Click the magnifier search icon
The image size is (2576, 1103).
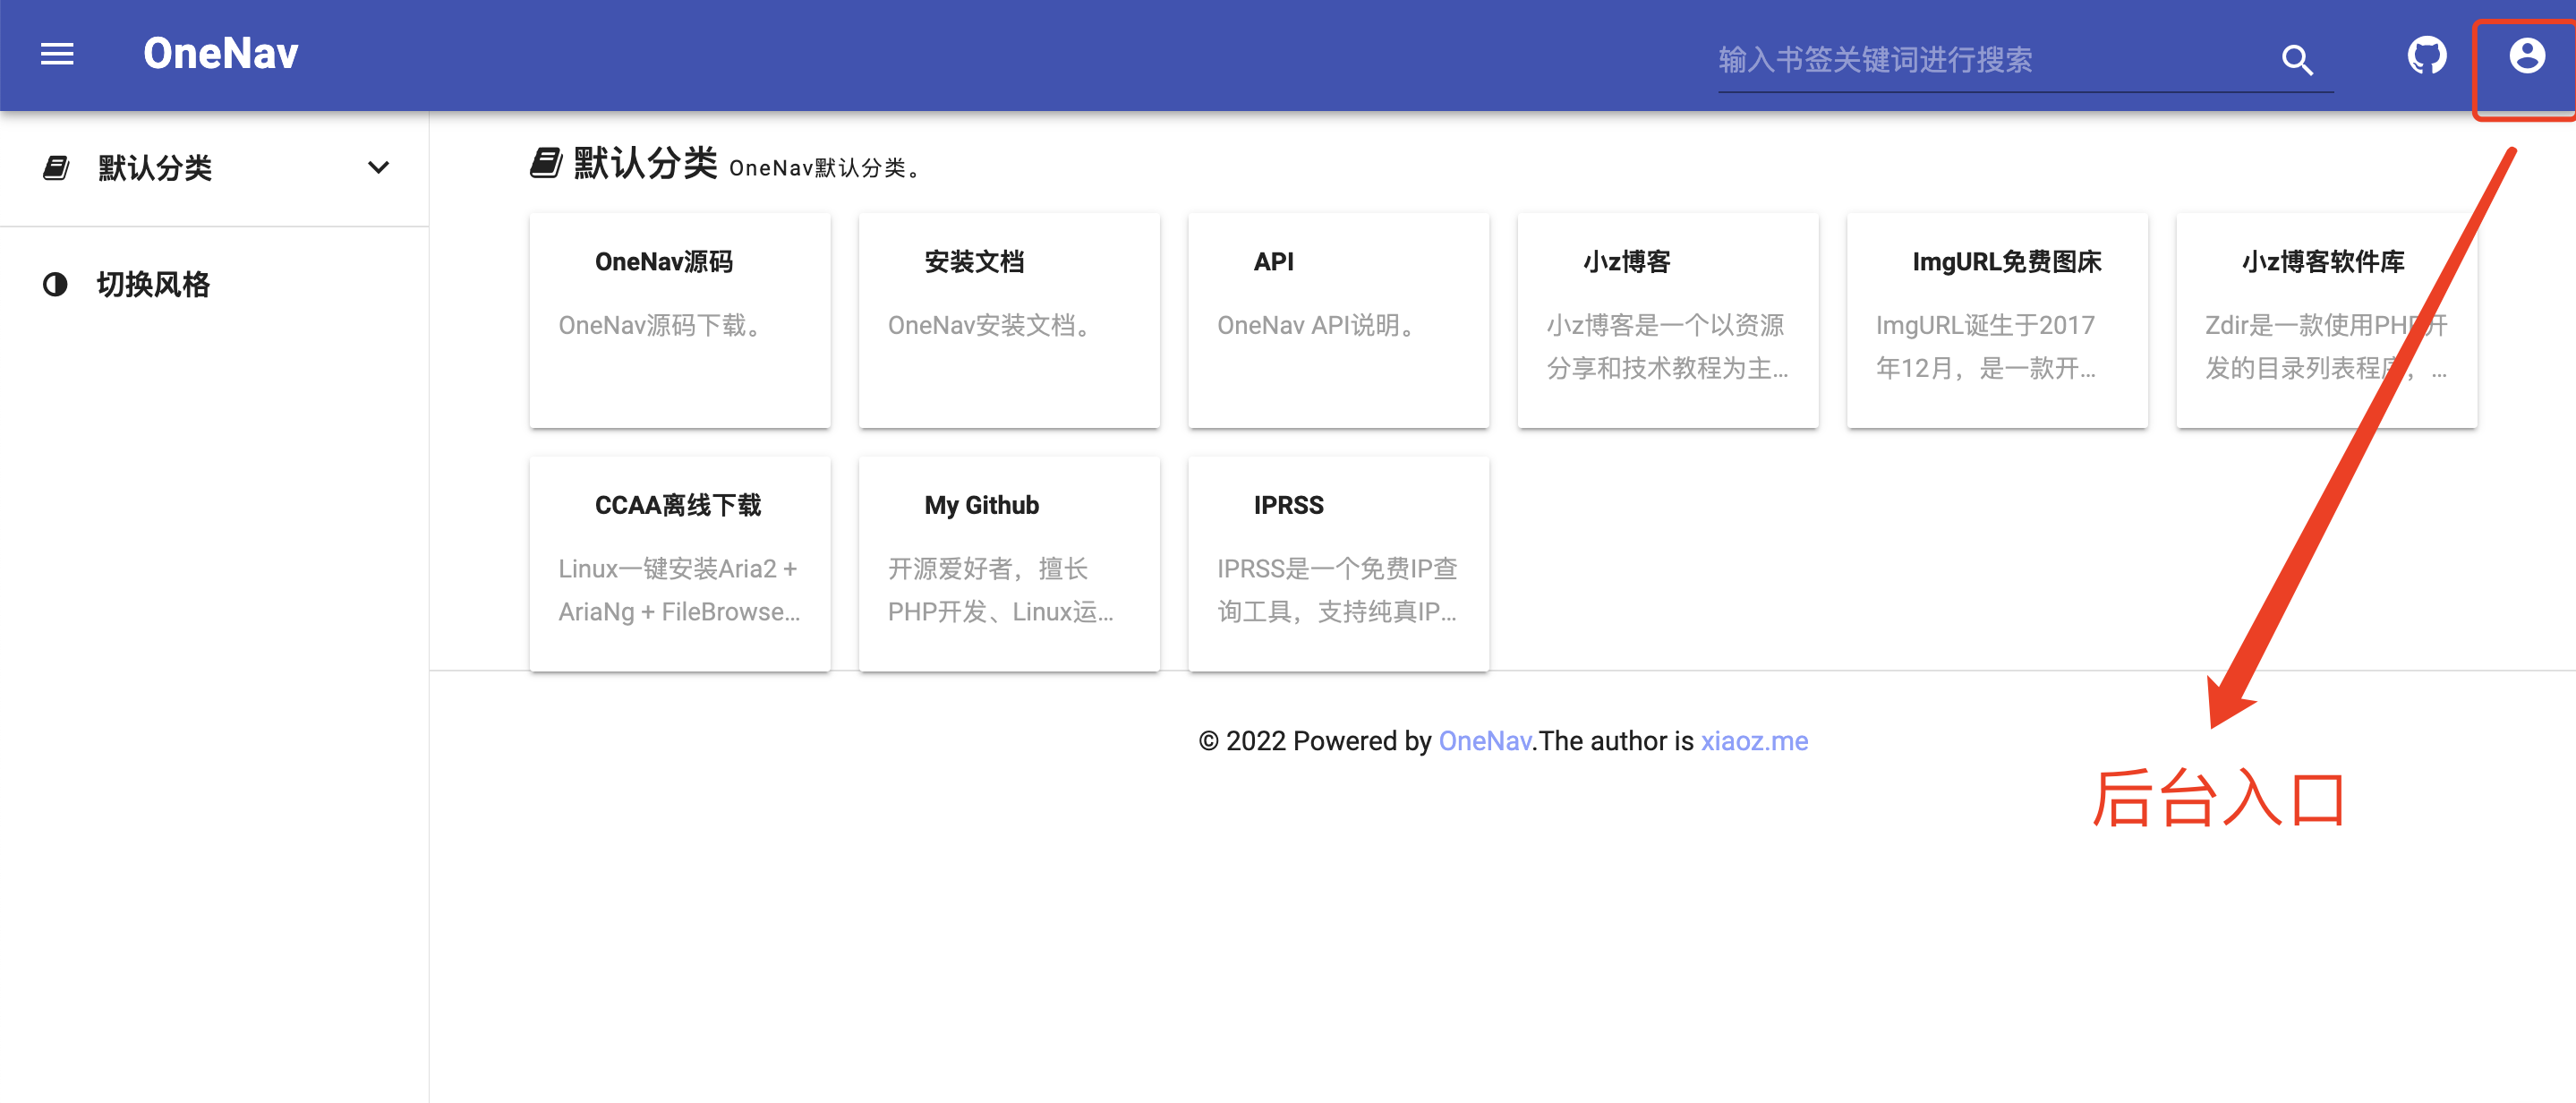2297,60
